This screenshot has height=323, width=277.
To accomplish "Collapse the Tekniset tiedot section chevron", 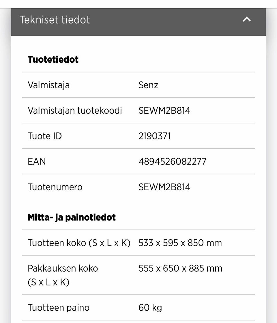I will tap(246, 20).
